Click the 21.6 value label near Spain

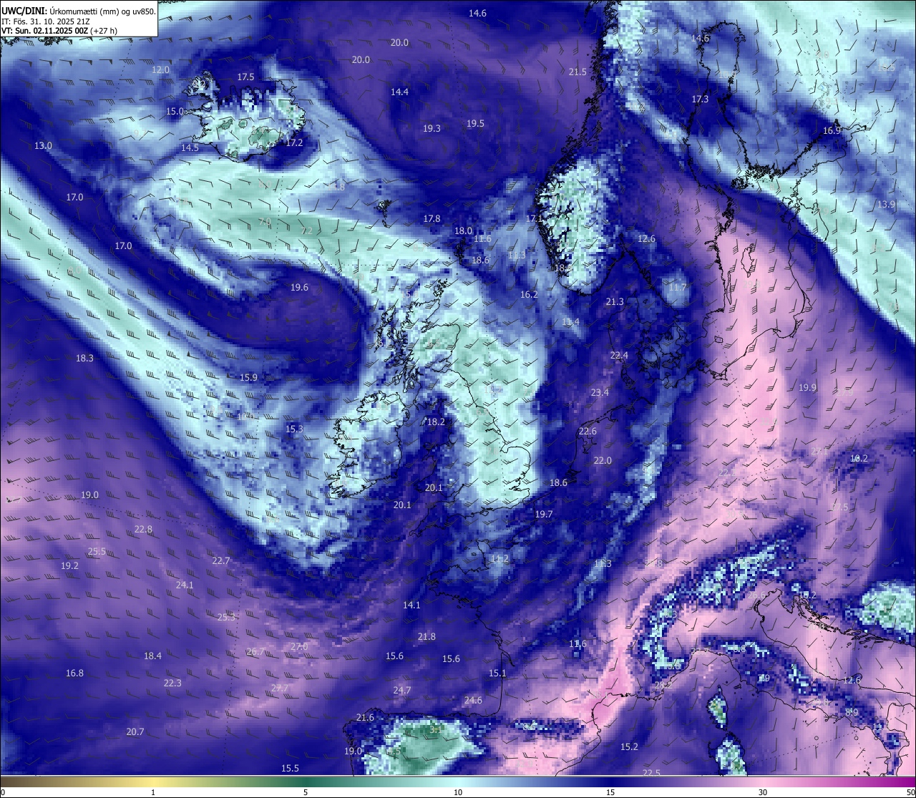click(365, 718)
